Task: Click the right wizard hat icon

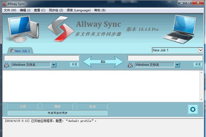Action: (130, 65)
